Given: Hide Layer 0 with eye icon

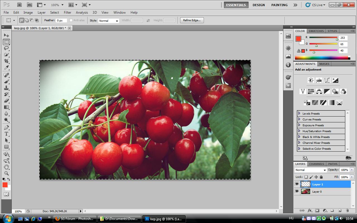Looking at the screenshot, I should point(297,192).
